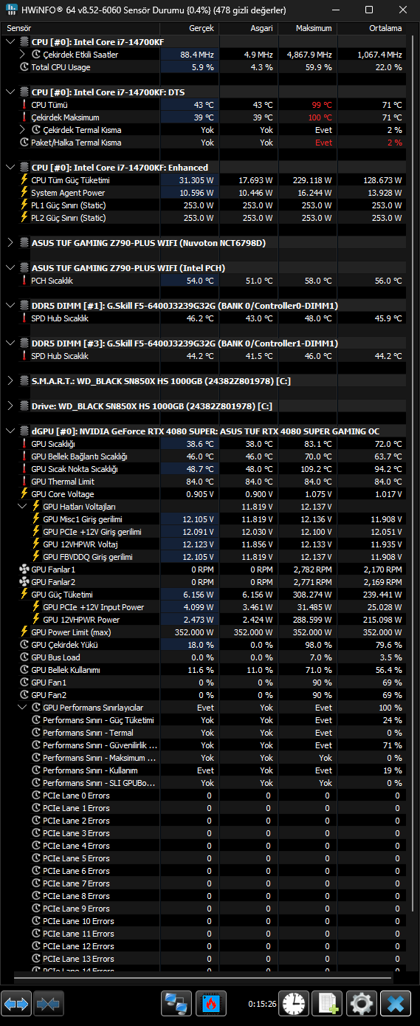Click the fan icon beside GPU Fanlar2
Viewport: 420px width, 1026px height.
[24, 582]
